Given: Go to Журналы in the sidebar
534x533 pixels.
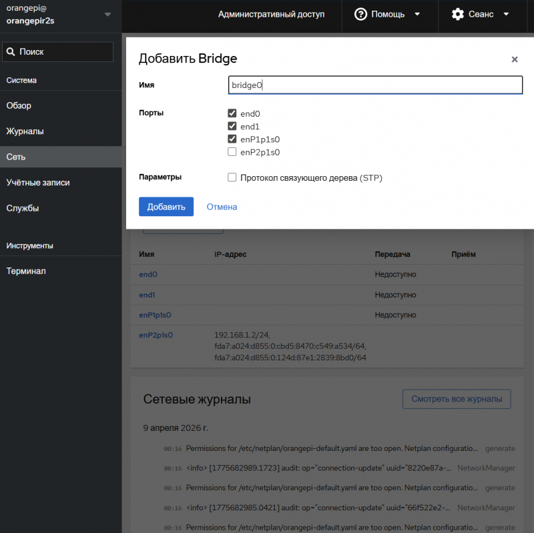Looking at the screenshot, I should (x=25, y=131).
